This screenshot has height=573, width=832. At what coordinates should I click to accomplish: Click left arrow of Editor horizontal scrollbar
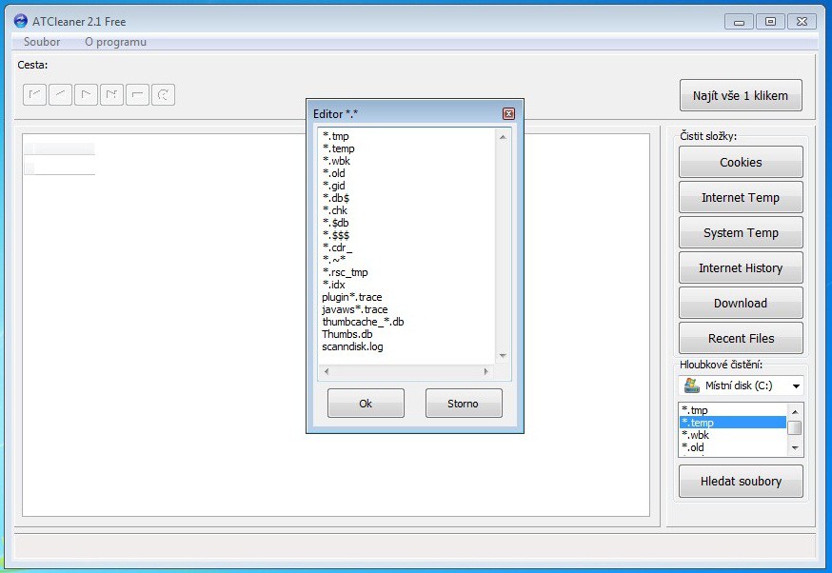tap(327, 371)
